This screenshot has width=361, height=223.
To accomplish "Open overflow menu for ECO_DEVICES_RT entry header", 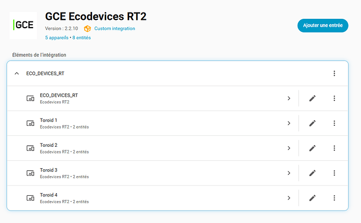I will click(334, 74).
